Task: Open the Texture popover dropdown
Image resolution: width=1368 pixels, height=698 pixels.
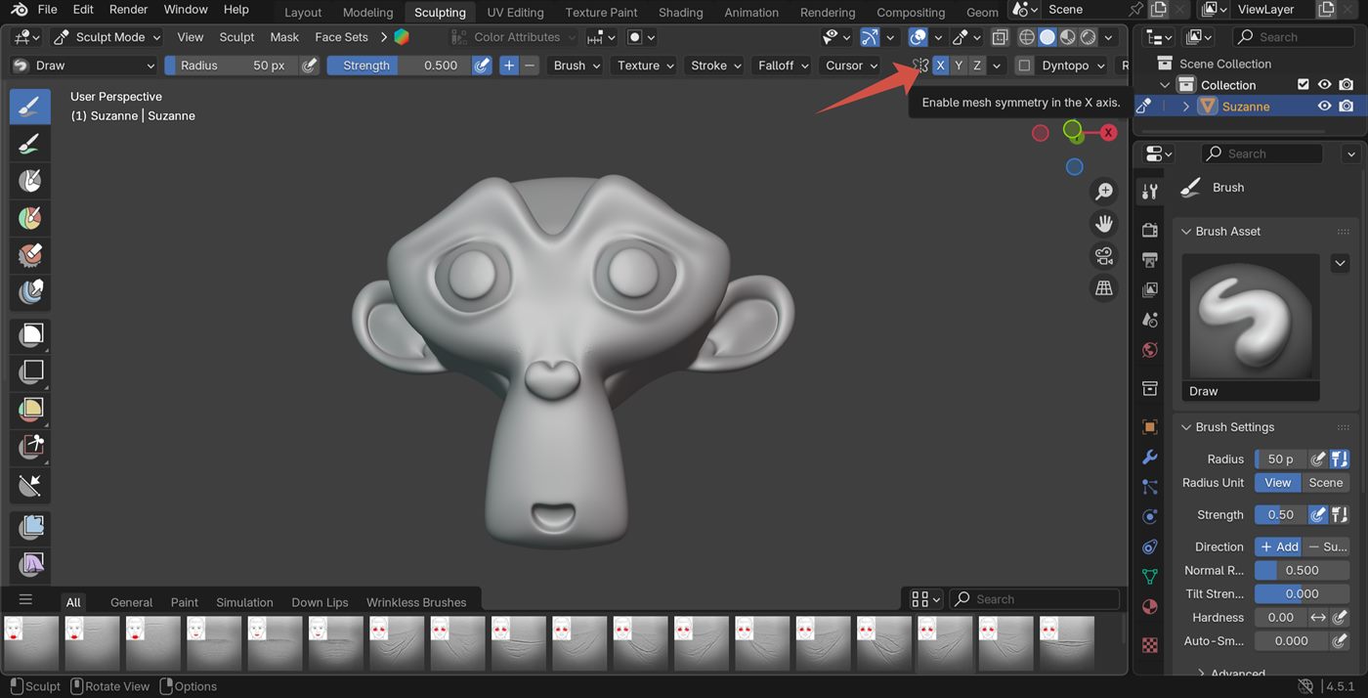Action: 645,65
